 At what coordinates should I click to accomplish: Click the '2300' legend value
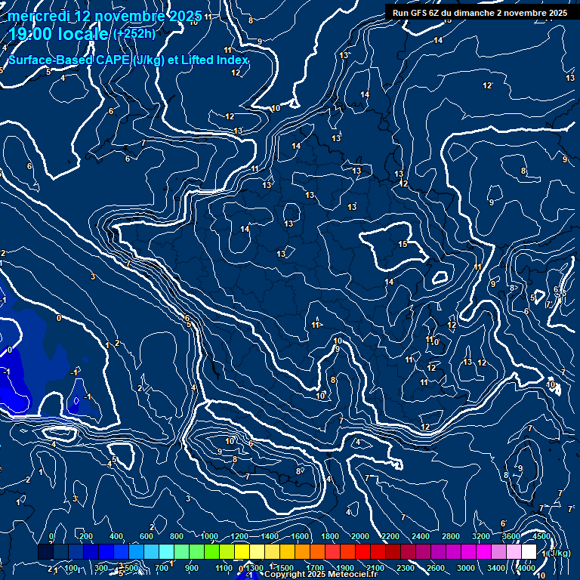point(406,568)
